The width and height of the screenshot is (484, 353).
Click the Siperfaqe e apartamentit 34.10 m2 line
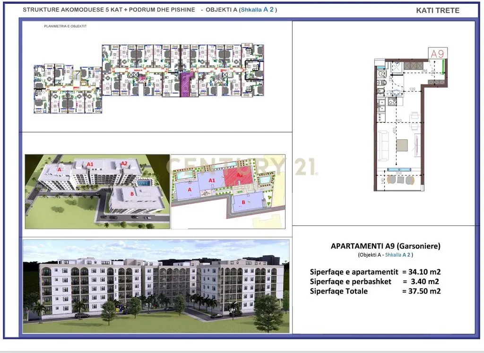coord(375,272)
